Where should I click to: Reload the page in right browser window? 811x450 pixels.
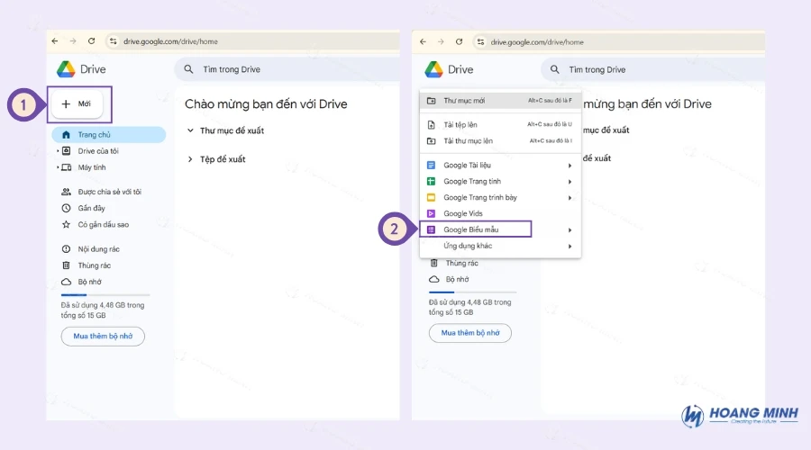click(459, 41)
